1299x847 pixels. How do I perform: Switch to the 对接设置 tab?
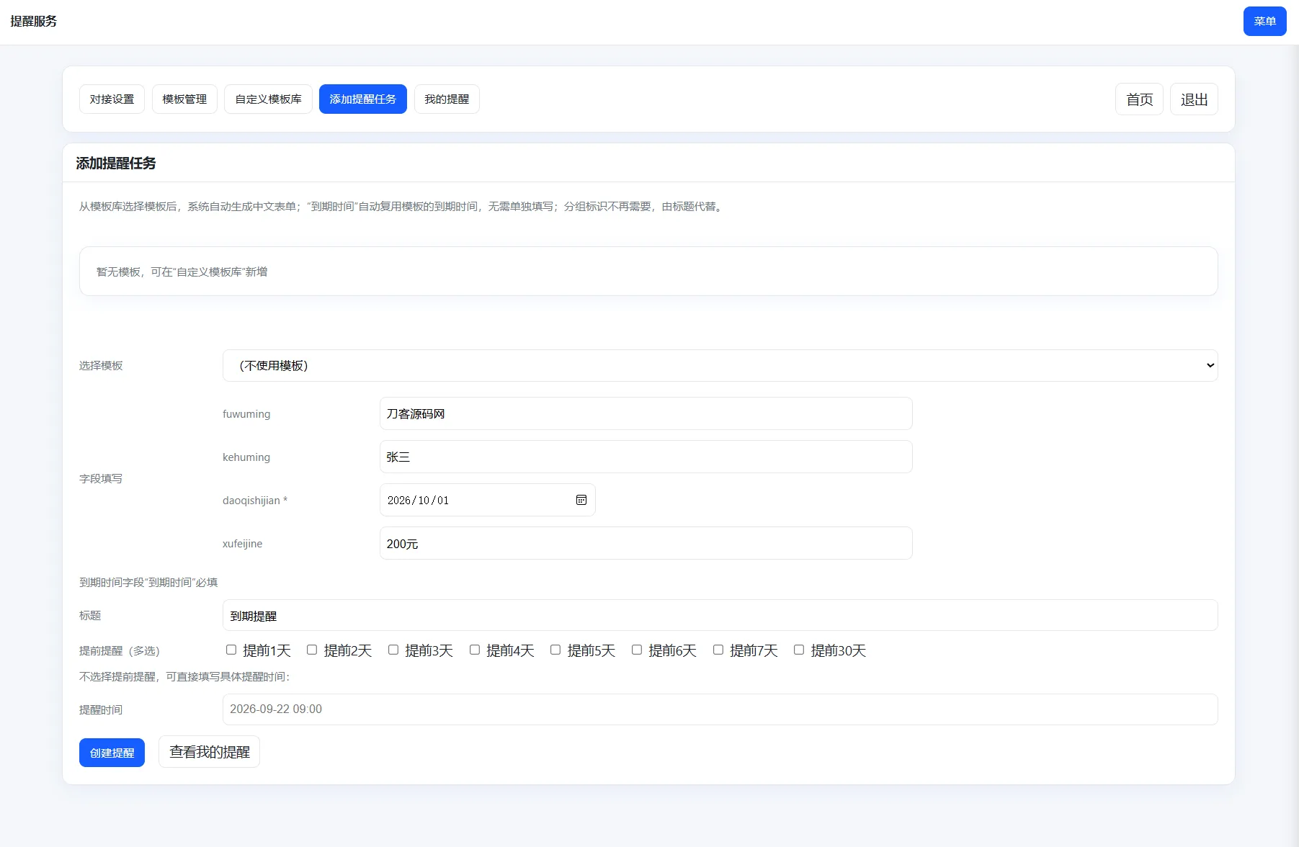click(112, 99)
